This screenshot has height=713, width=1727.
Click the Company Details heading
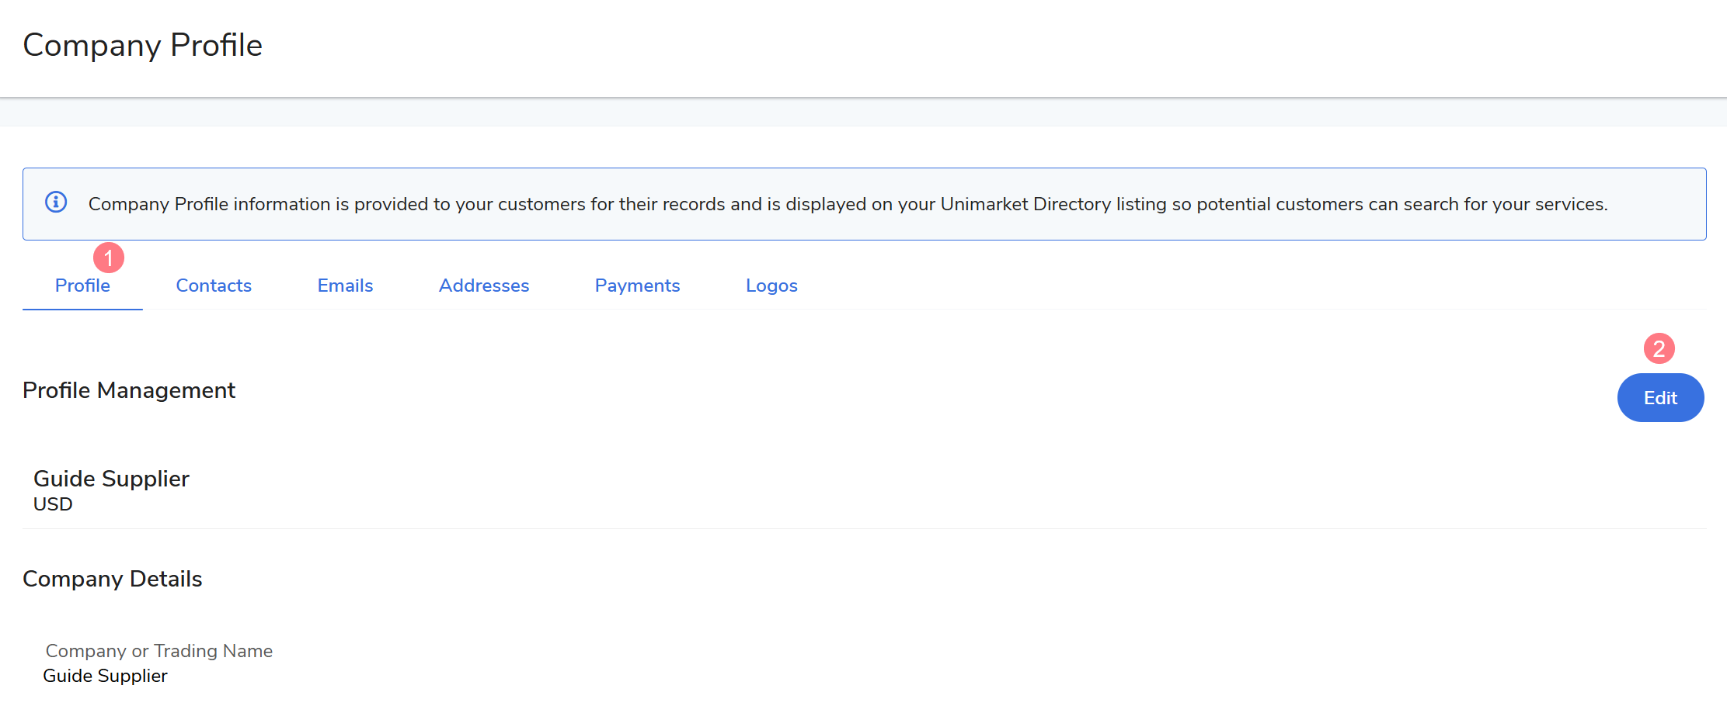click(113, 579)
